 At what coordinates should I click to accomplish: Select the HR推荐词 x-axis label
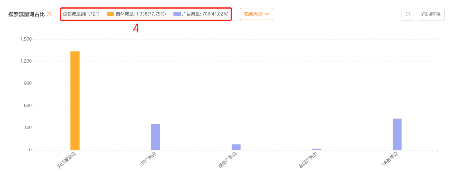coord(390,159)
